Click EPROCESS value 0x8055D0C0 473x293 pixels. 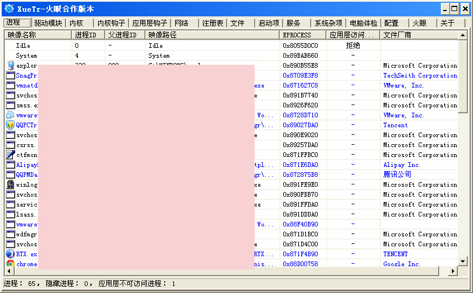(301, 46)
